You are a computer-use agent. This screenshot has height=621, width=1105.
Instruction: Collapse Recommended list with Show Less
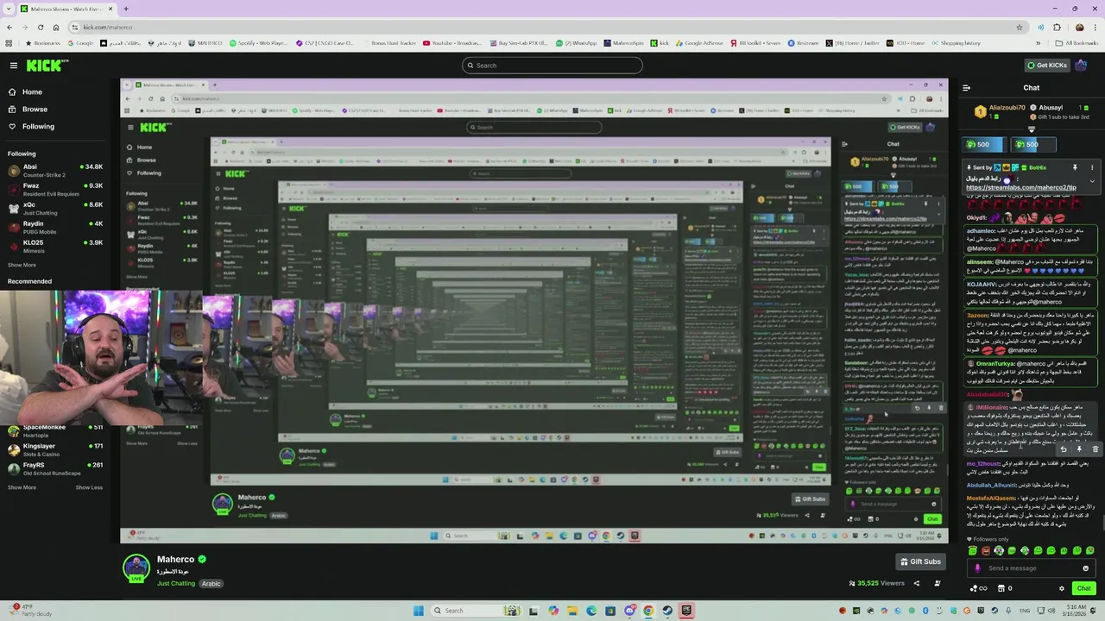coord(89,487)
